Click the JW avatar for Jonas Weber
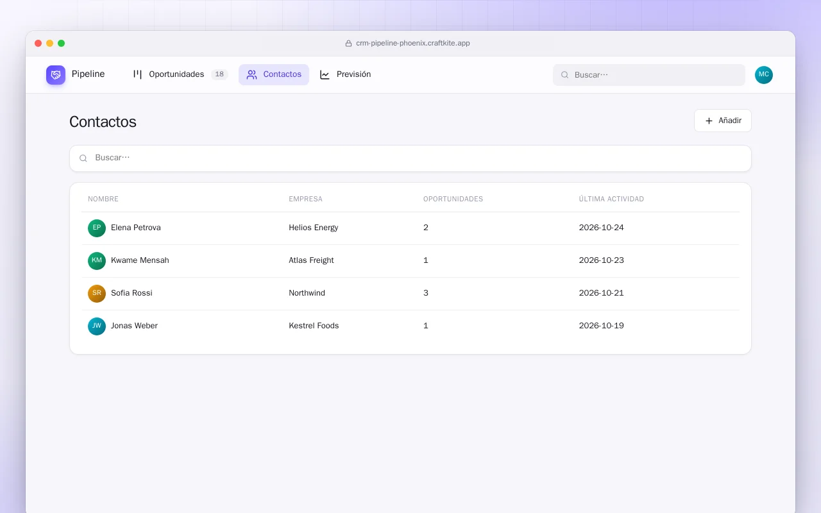 (97, 326)
